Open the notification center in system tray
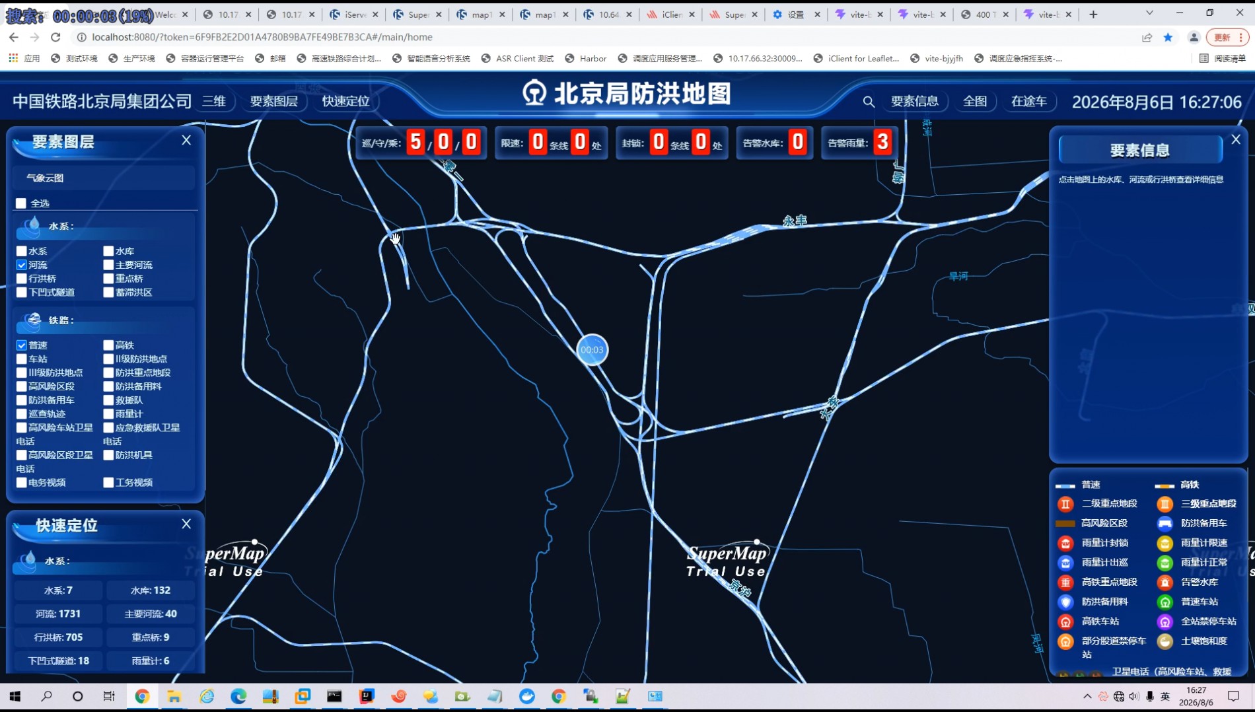 (x=1233, y=696)
